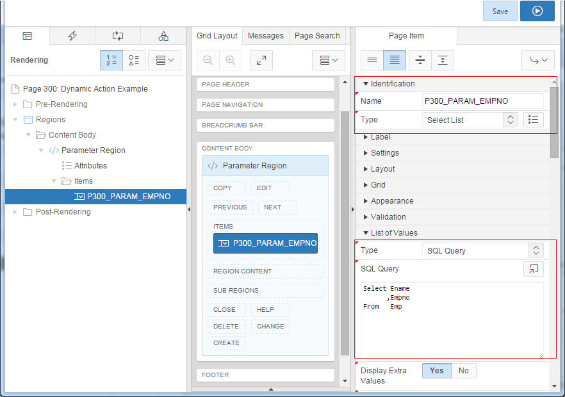Expand all property groups
Viewport: 565px width, 397px height.
click(x=443, y=60)
